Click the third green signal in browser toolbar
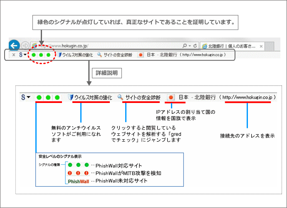The height and width of the screenshot is (208, 287). tap(48, 55)
